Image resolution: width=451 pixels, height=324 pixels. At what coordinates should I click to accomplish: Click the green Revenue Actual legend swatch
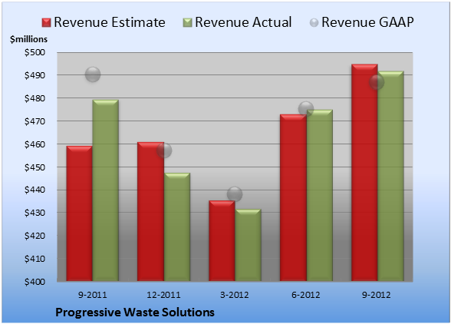(x=187, y=23)
